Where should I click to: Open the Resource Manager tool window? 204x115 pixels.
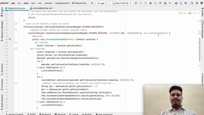(2, 31)
